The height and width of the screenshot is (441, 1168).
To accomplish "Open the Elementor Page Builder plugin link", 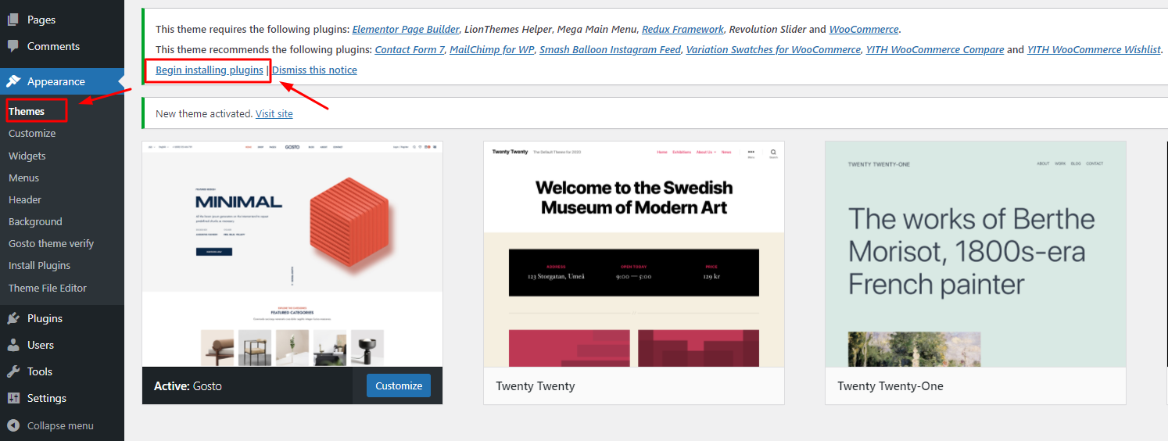I will (405, 29).
